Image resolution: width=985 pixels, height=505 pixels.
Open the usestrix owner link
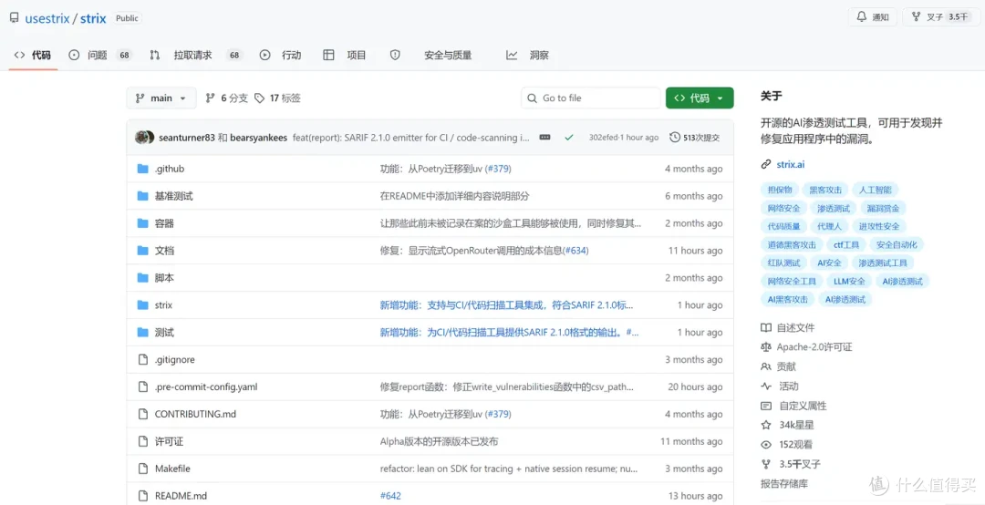pyautogui.click(x=47, y=18)
